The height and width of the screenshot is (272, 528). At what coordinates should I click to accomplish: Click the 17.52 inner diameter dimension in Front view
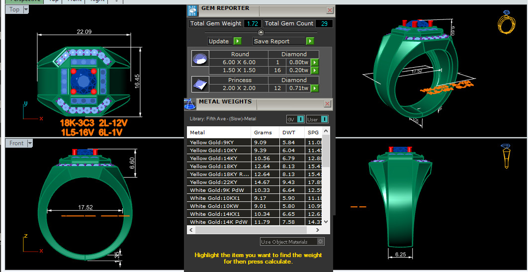click(x=86, y=207)
